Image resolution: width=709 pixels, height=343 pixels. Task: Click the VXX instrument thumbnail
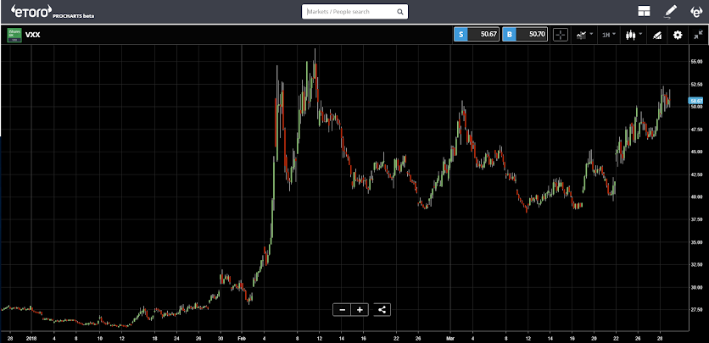coord(14,35)
